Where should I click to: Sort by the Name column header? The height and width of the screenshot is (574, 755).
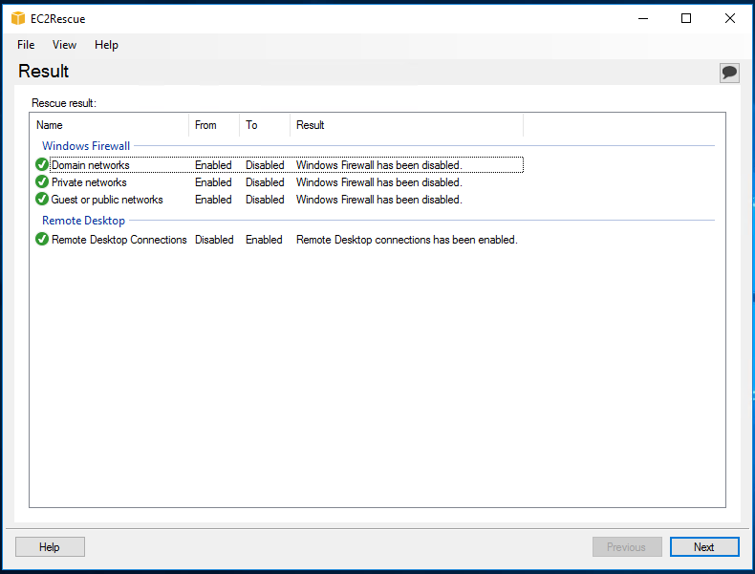pyautogui.click(x=109, y=125)
